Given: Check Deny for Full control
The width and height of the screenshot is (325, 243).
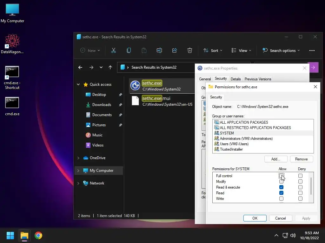Looking at the screenshot, I should [x=300, y=176].
